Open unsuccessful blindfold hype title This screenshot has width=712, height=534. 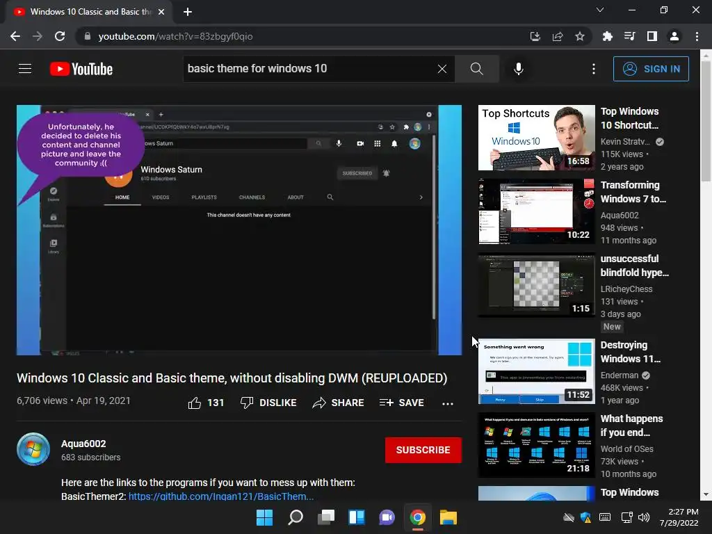point(634,265)
